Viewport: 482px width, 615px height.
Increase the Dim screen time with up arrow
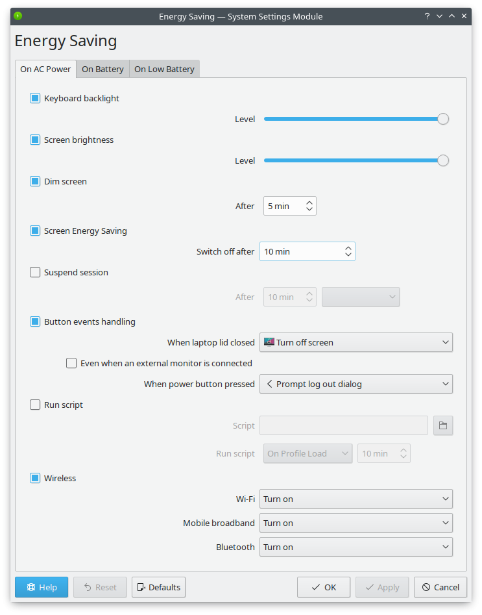[x=309, y=202]
